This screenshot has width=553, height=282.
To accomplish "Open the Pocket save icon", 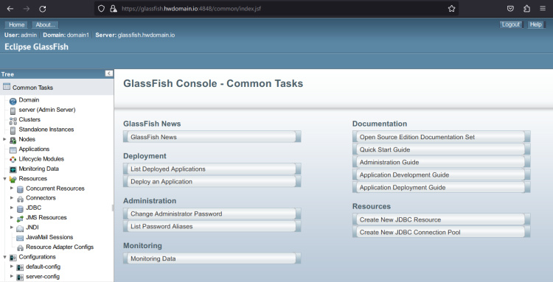I will point(510,9).
